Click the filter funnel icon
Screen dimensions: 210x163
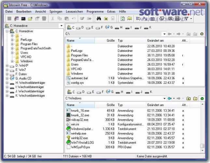click(186, 19)
